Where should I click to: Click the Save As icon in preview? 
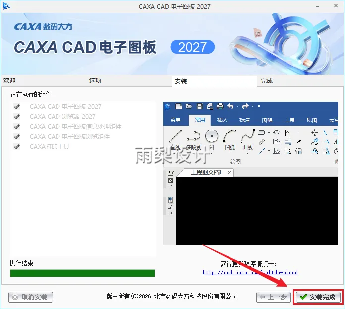tap(210, 106)
